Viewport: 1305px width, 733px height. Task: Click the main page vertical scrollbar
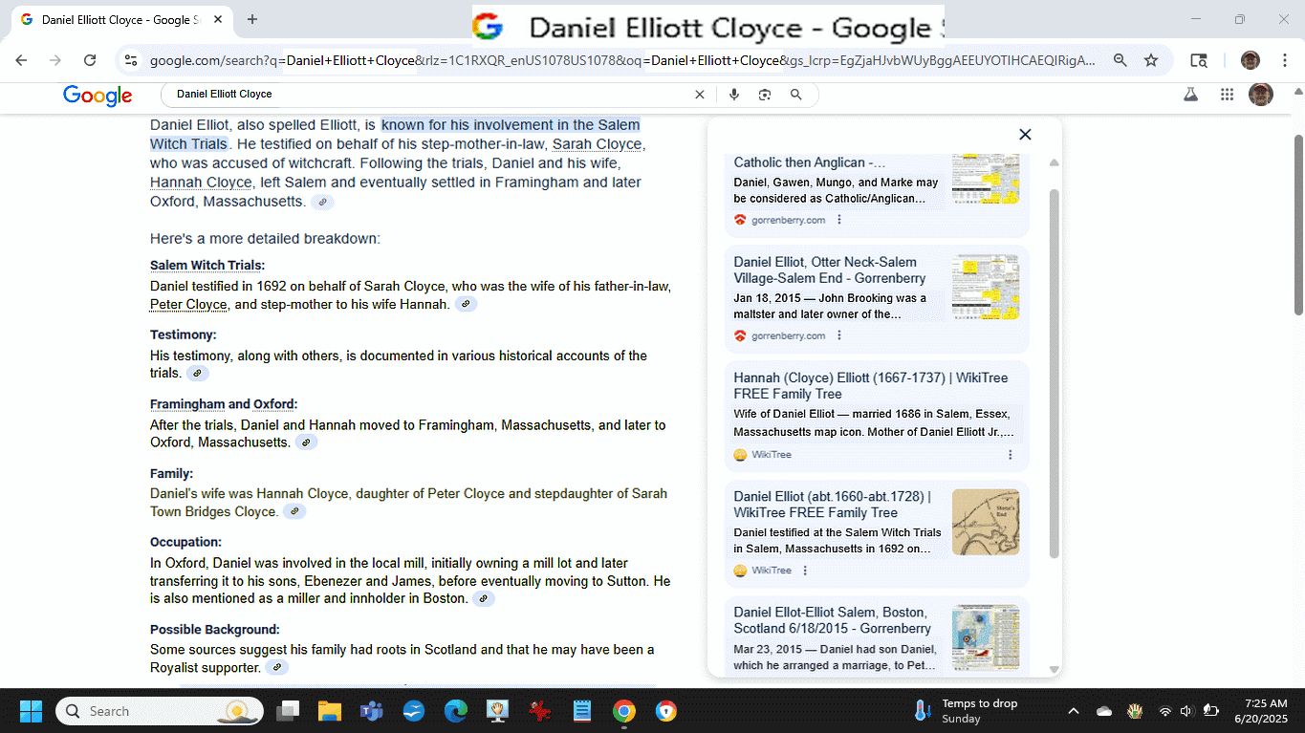click(x=1298, y=225)
